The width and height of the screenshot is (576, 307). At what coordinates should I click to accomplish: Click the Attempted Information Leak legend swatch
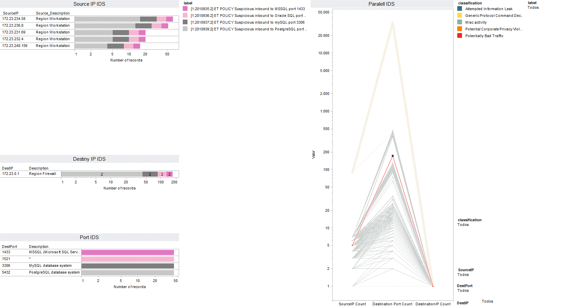(x=460, y=8)
